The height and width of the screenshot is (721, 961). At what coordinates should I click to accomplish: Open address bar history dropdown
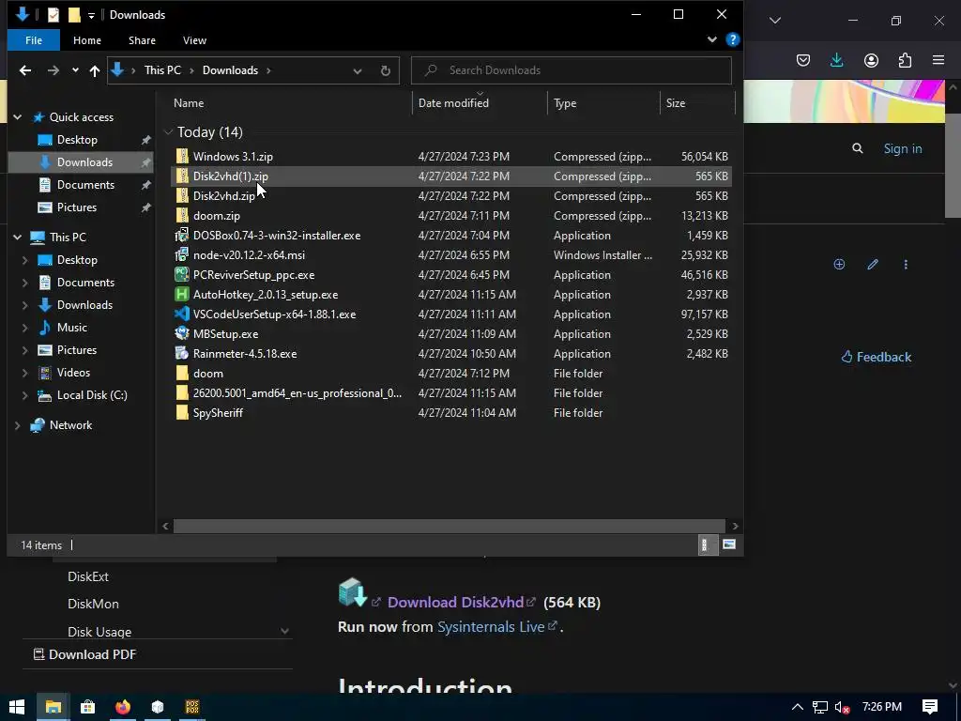tap(358, 70)
